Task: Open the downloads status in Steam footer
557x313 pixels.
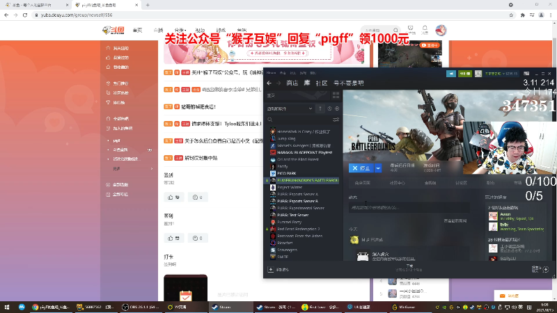Action: coord(409,268)
